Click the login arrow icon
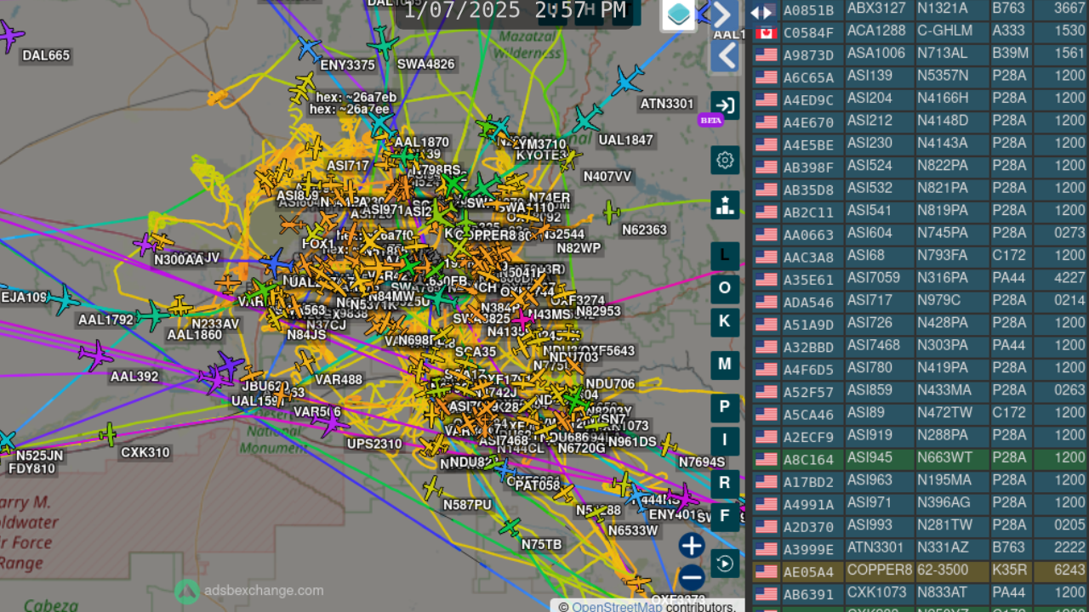 pos(725,105)
